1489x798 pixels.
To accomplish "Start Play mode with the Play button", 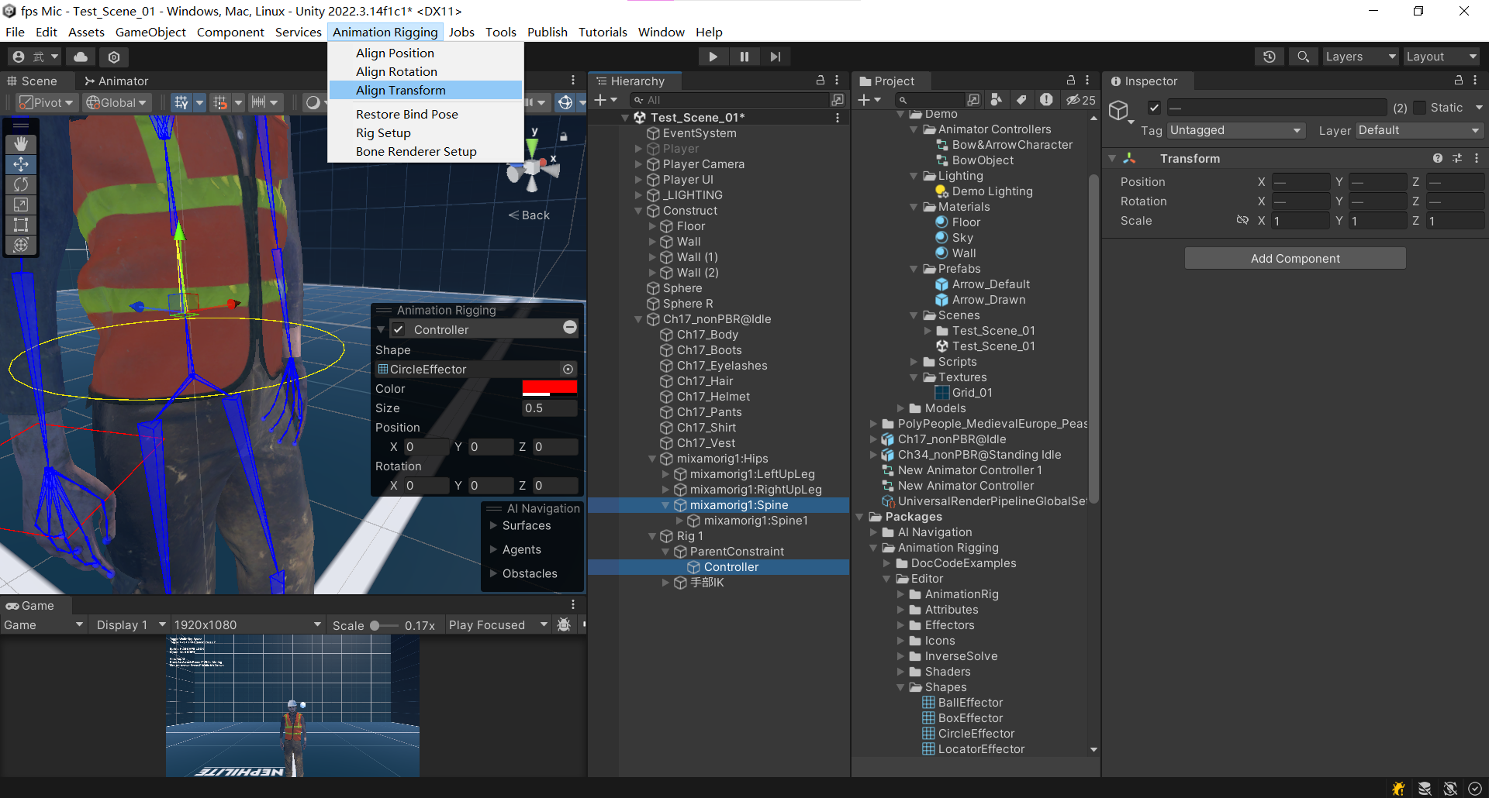I will (713, 57).
